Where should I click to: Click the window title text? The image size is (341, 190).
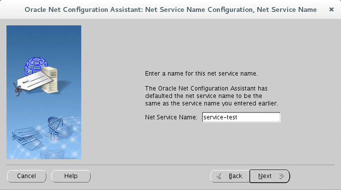(170, 9)
